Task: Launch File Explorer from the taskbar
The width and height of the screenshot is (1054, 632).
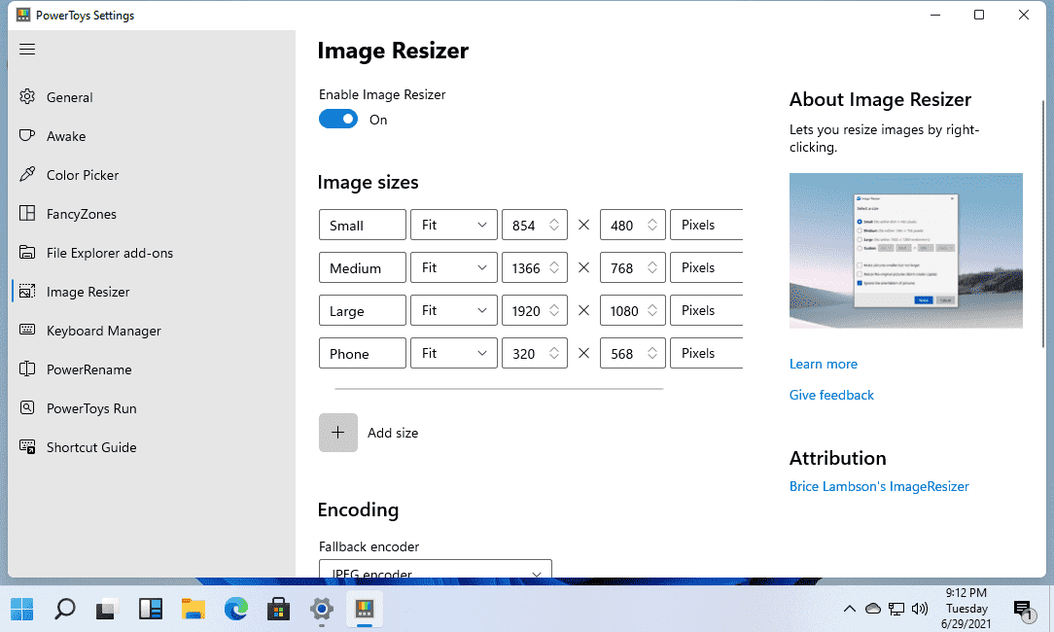Action: tap(193, 609)
